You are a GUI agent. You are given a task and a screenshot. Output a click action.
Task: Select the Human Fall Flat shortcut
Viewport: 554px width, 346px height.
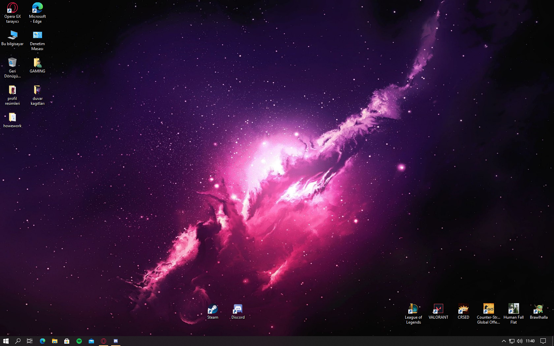pos(513,314)
